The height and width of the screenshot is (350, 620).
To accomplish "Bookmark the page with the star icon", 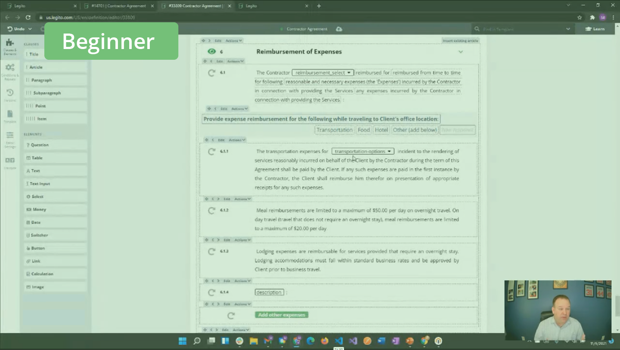I will point(580,17).
